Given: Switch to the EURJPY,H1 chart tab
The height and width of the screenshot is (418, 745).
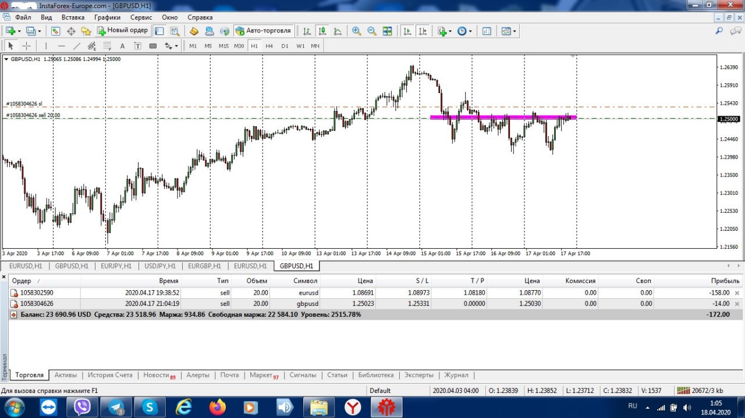Looking at the screenshot, I should tap(115, 266).
